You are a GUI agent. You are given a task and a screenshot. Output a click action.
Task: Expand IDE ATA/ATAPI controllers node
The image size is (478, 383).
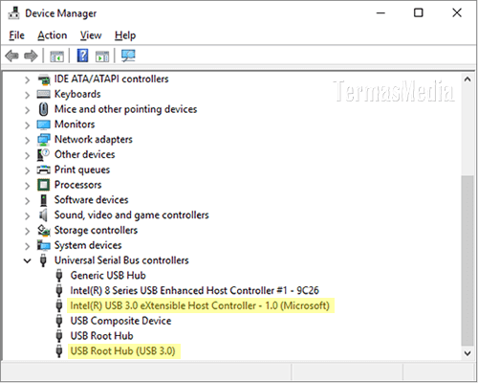click(x=28, y=79)
